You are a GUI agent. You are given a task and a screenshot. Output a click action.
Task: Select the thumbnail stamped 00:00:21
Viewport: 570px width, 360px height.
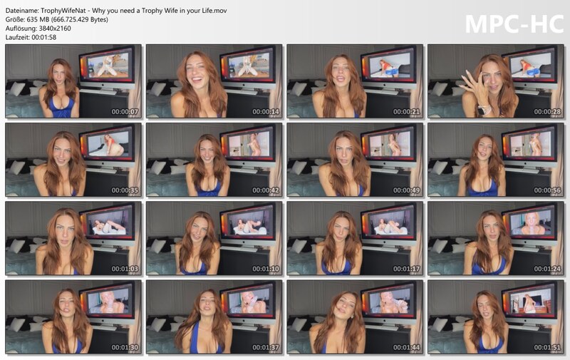point(355,81)
